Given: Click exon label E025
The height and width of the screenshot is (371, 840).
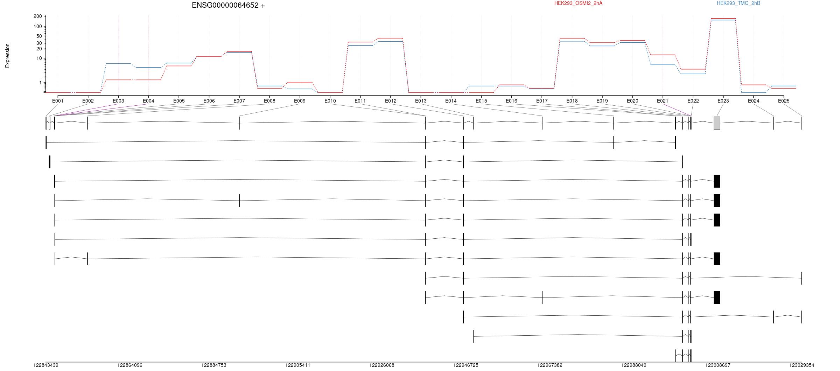Looking at the screenshot, I should point(784,101).
